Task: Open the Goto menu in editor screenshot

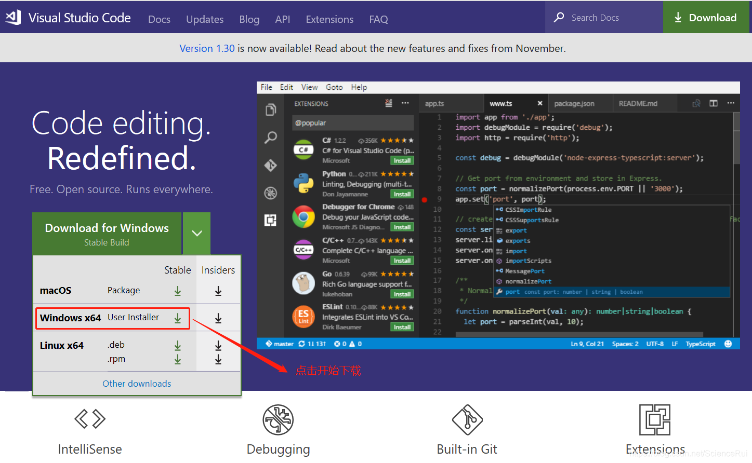Action: [334, 87]
